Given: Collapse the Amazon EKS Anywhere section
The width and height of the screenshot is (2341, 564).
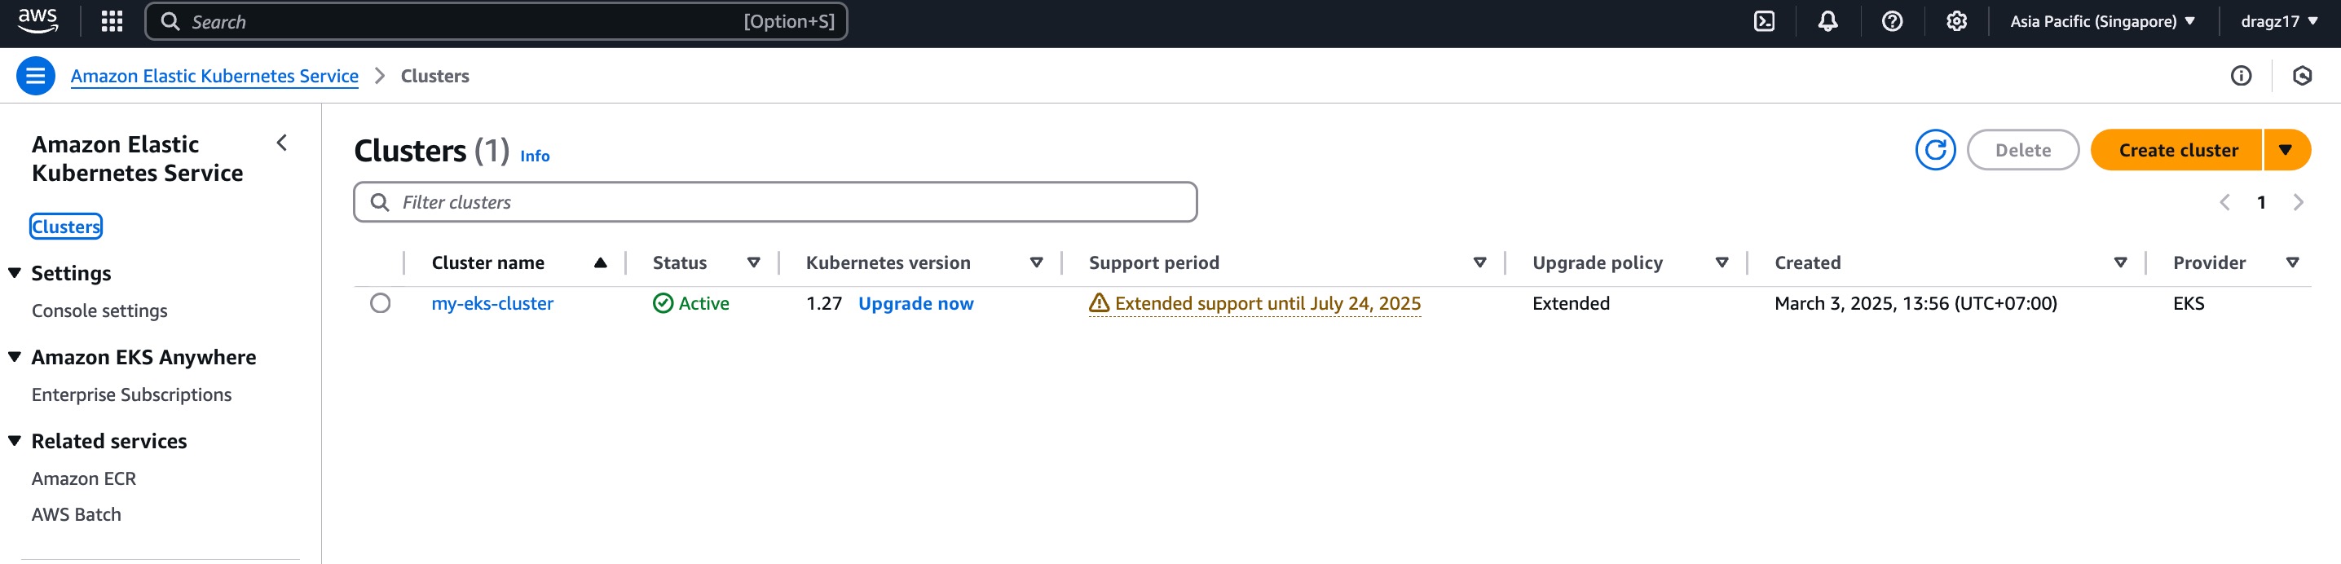Looking at the screenshot, I should [x=15, y=357].
